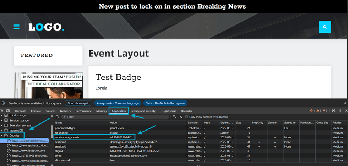Dismiss the DevTools language infobar
This screenshot has width=348, height=166.
coord(345,103)
